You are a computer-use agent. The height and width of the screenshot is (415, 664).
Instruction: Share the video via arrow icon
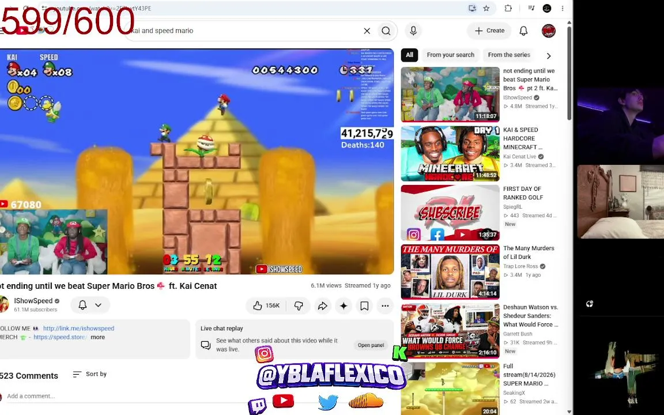pos(322,305)
